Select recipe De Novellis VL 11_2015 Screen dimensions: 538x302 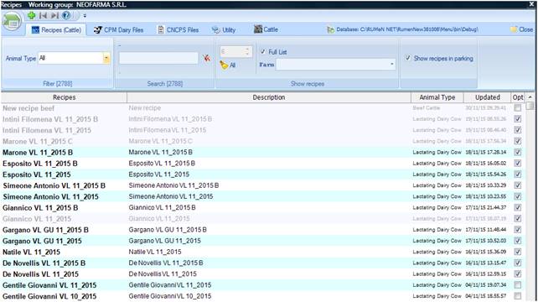(40, 274)
